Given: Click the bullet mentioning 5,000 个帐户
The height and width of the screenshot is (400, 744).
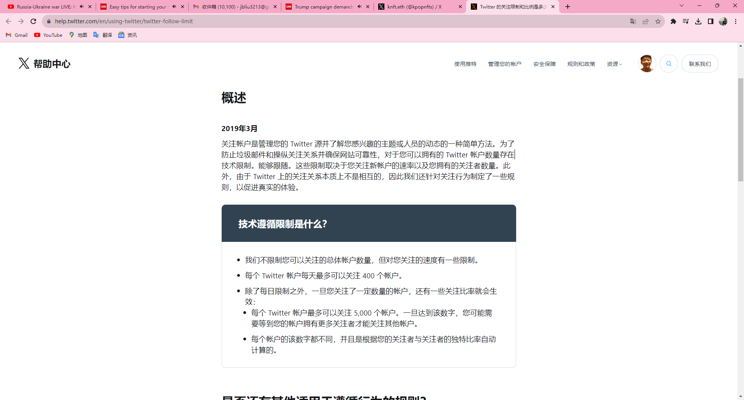Looking at the screenshot, I should click(x=372, y=318).
